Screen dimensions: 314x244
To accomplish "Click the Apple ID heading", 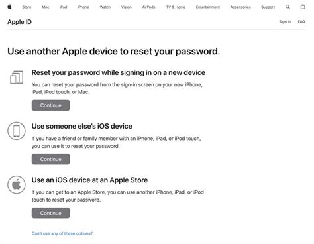I will (x=19, y=22).
